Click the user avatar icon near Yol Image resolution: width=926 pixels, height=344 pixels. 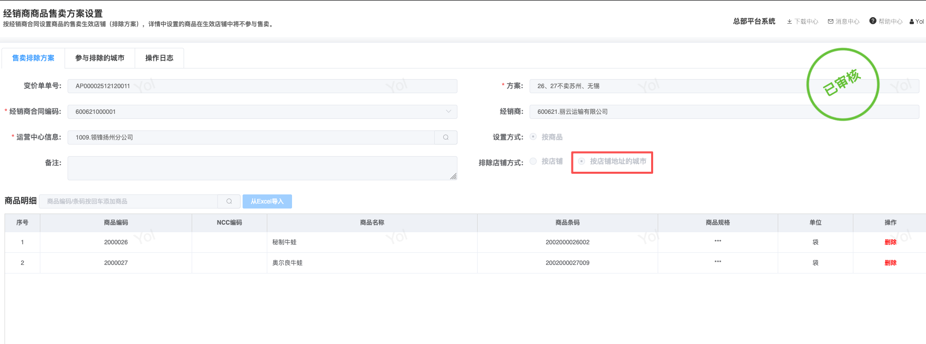click(912, 22)
